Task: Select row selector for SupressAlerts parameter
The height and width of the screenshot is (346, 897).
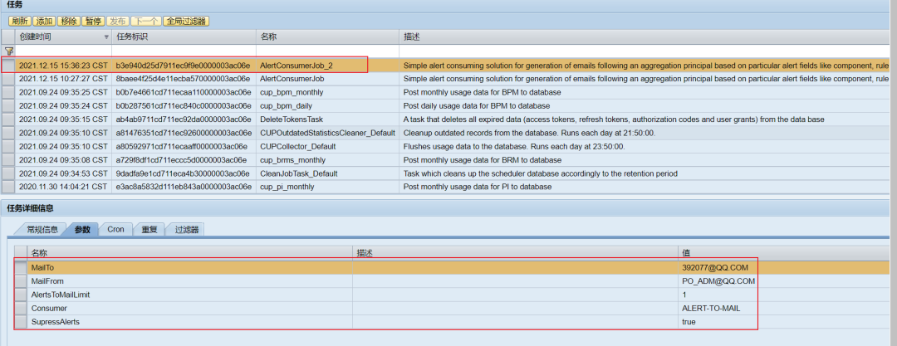Action: [x=21, y=322]
